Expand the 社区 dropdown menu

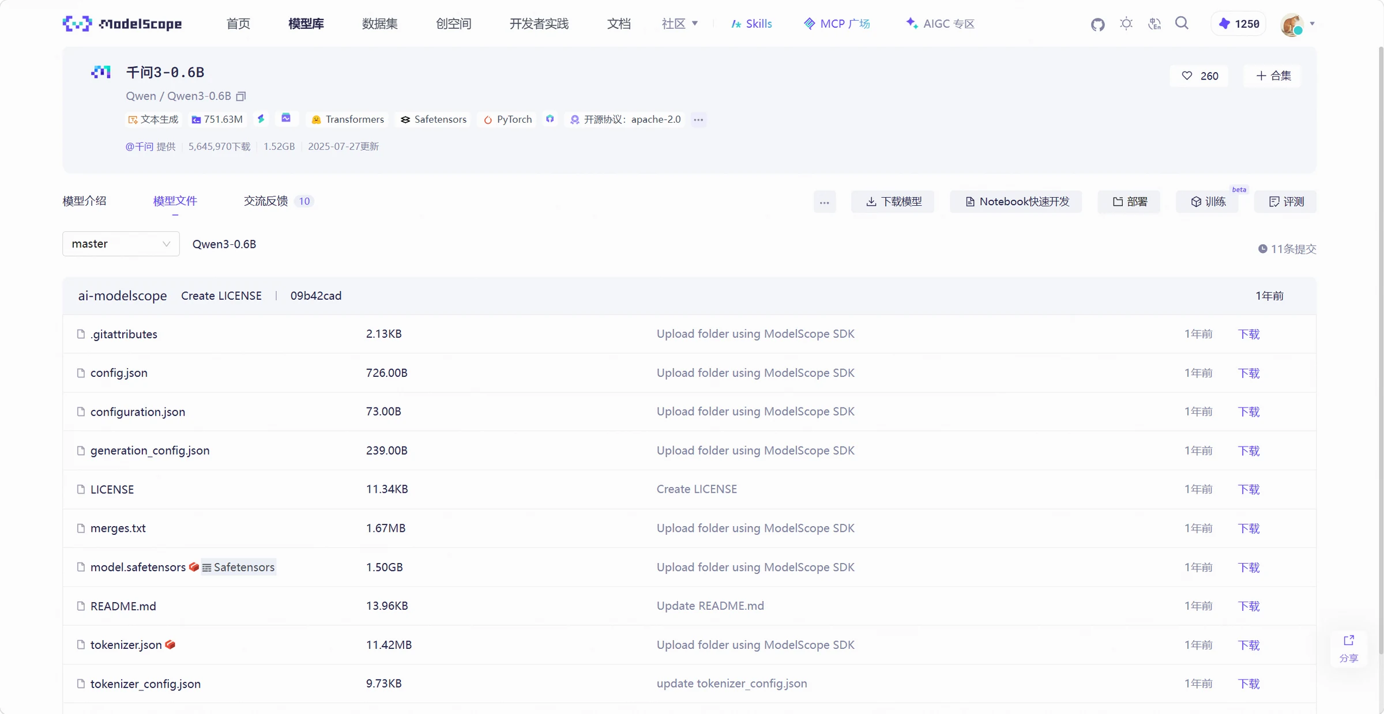pyautogui.click(x=680, y=24)
